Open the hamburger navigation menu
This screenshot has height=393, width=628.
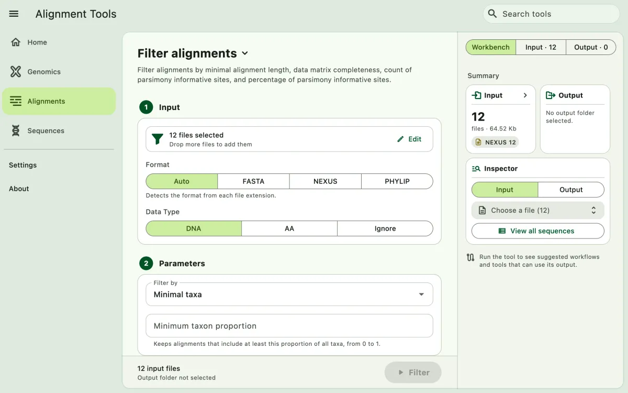click(x=14, y=14)
